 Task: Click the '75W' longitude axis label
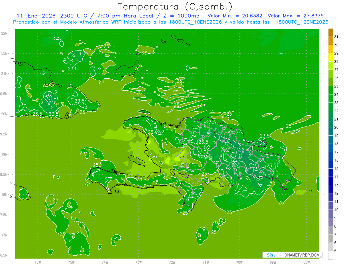pyautogui.click(x=71, y=262)
